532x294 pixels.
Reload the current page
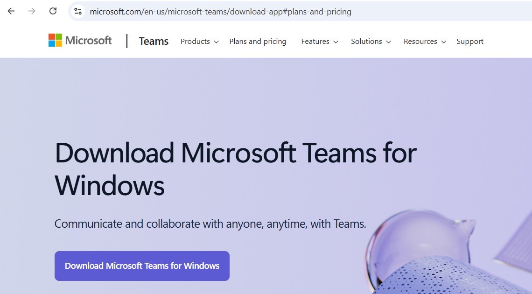[53, 11]
